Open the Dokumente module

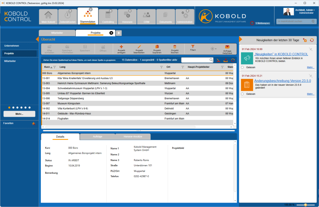(x=166, y=17)
